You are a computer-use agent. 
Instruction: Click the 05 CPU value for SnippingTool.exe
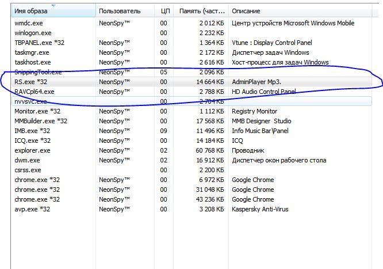point(164,72)
